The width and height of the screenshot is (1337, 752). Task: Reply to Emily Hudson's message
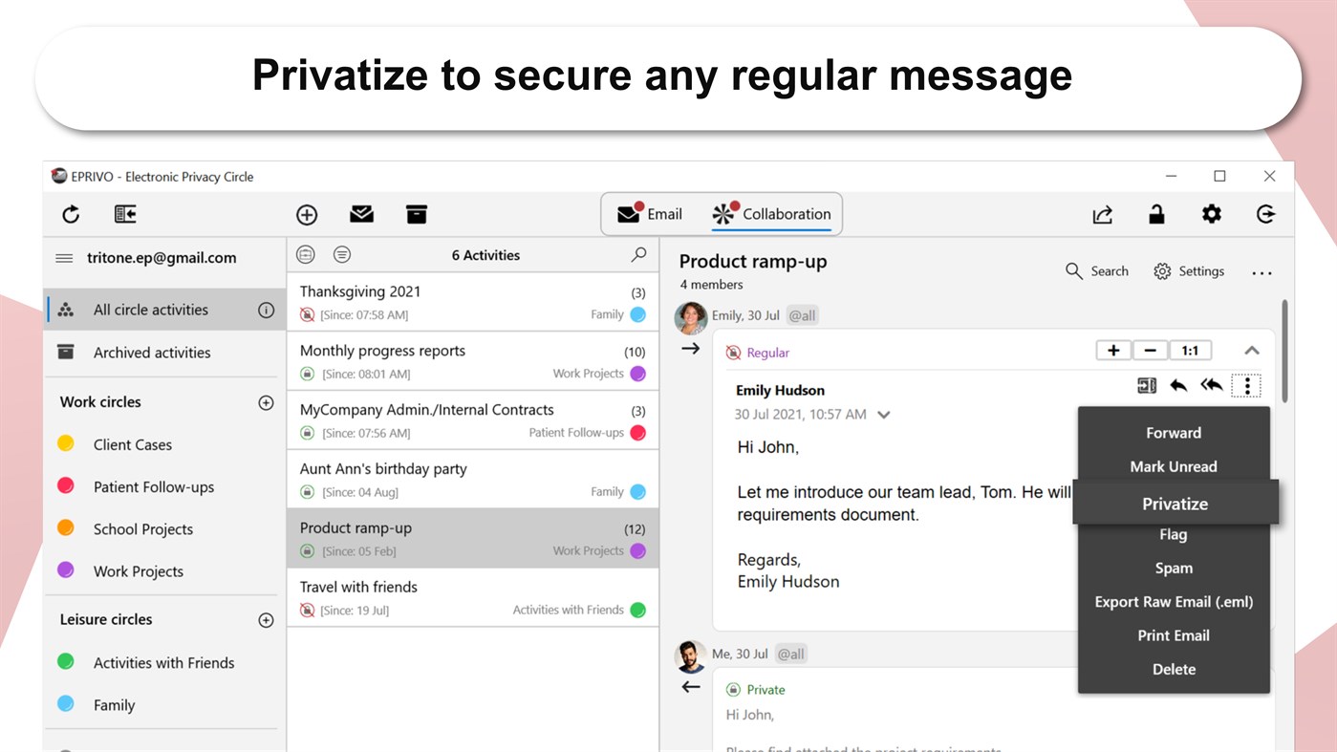1178,384
